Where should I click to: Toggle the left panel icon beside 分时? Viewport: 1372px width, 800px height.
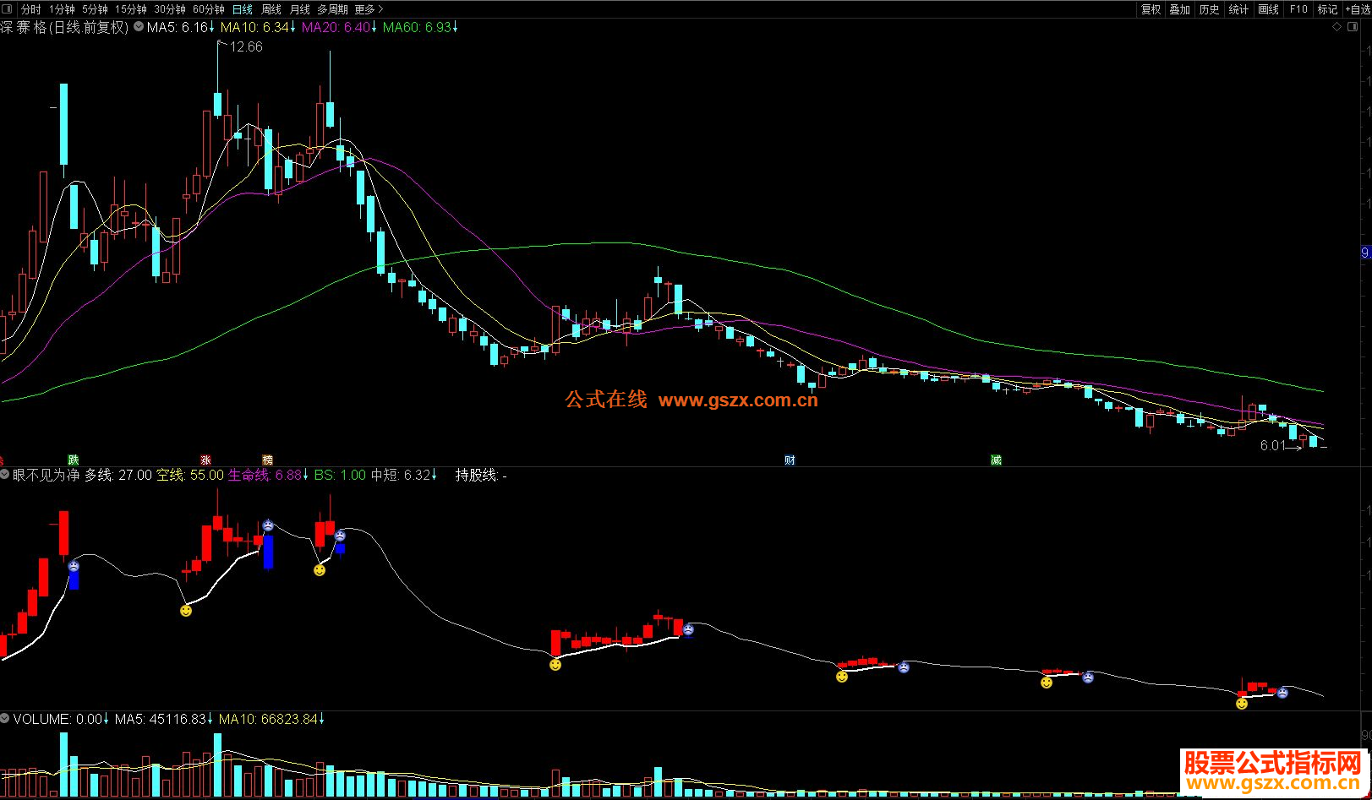[x=8, y=9]
